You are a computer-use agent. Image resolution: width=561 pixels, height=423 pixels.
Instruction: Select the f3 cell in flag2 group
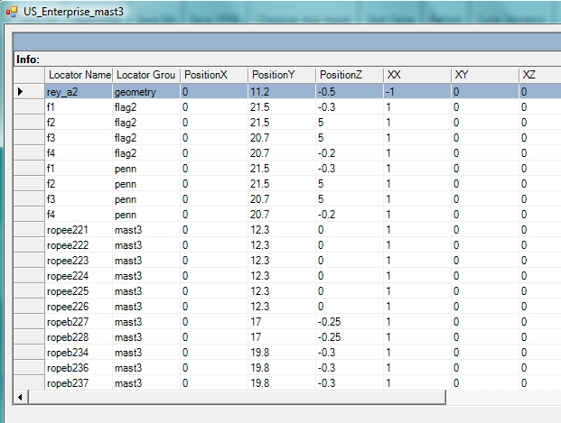[79, 138]
